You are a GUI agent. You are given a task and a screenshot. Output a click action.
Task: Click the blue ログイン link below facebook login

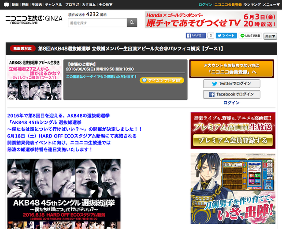pyautogui.click(x=231, y=103)
